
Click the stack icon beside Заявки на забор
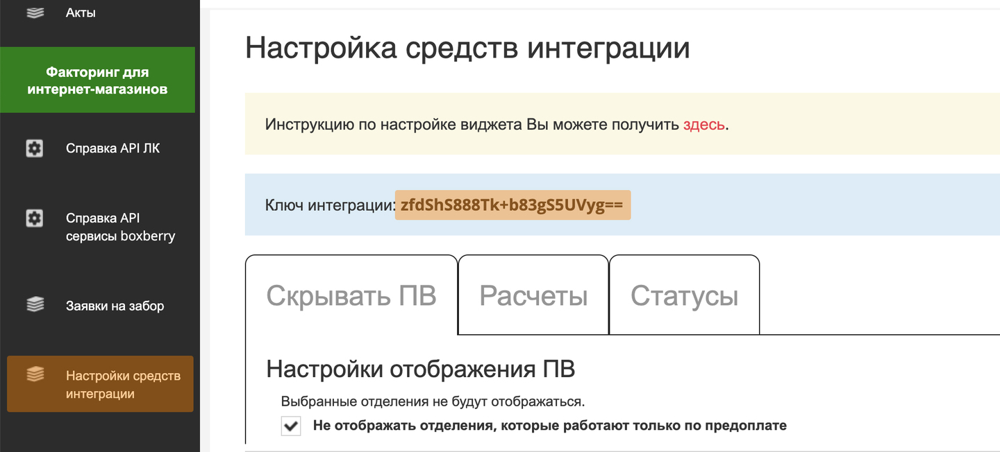(x=35, y=305)
